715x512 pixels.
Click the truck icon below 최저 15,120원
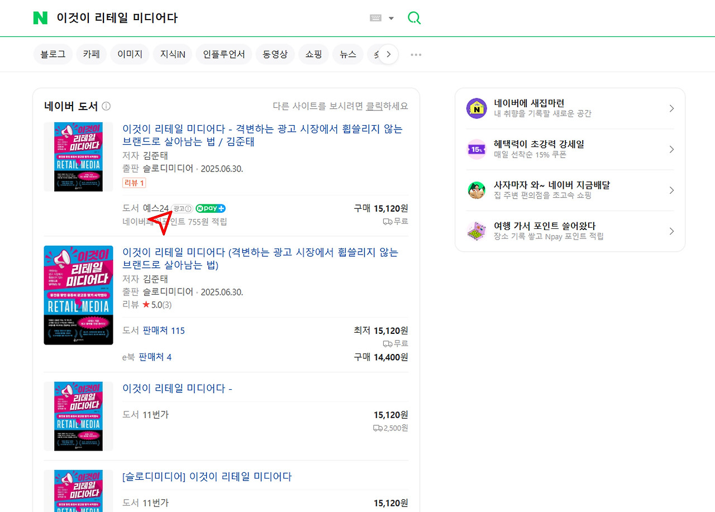(x=387, y=343)
